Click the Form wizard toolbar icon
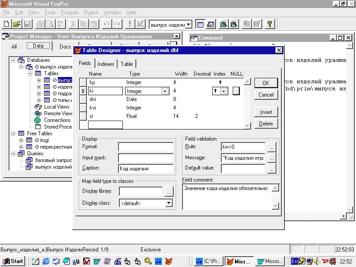Viewport: 356px width, 267px height. [224, 24]
